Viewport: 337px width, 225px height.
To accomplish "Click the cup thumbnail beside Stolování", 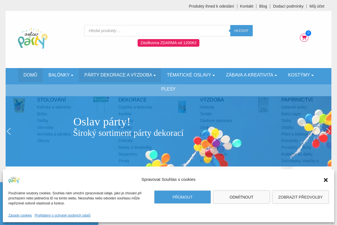I will click(19, 105).
